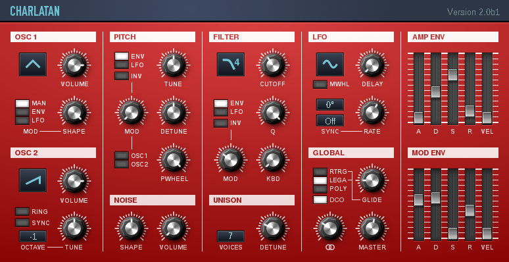The height and width of the screenshot is (262, 509).
Task: Click the OSC 2 sawtooth waveform selector
Action: (33, 180)
